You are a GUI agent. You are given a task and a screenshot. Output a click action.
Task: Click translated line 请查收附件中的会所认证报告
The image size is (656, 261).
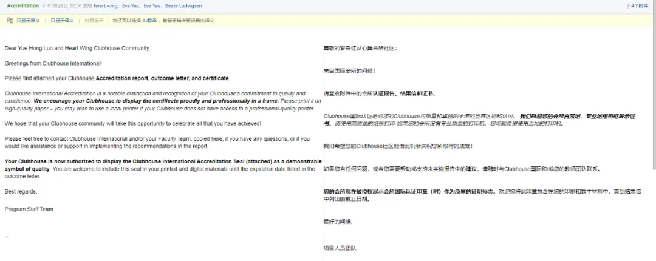(380, 93)
